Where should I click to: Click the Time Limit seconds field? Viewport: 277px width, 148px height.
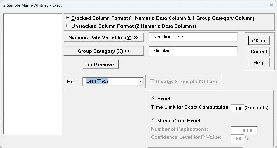point(237,108)
